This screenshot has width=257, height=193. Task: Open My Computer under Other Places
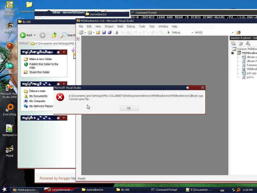(x=37, y=101)
